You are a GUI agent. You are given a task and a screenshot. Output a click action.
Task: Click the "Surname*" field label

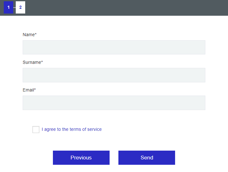(x=32, y=62)
